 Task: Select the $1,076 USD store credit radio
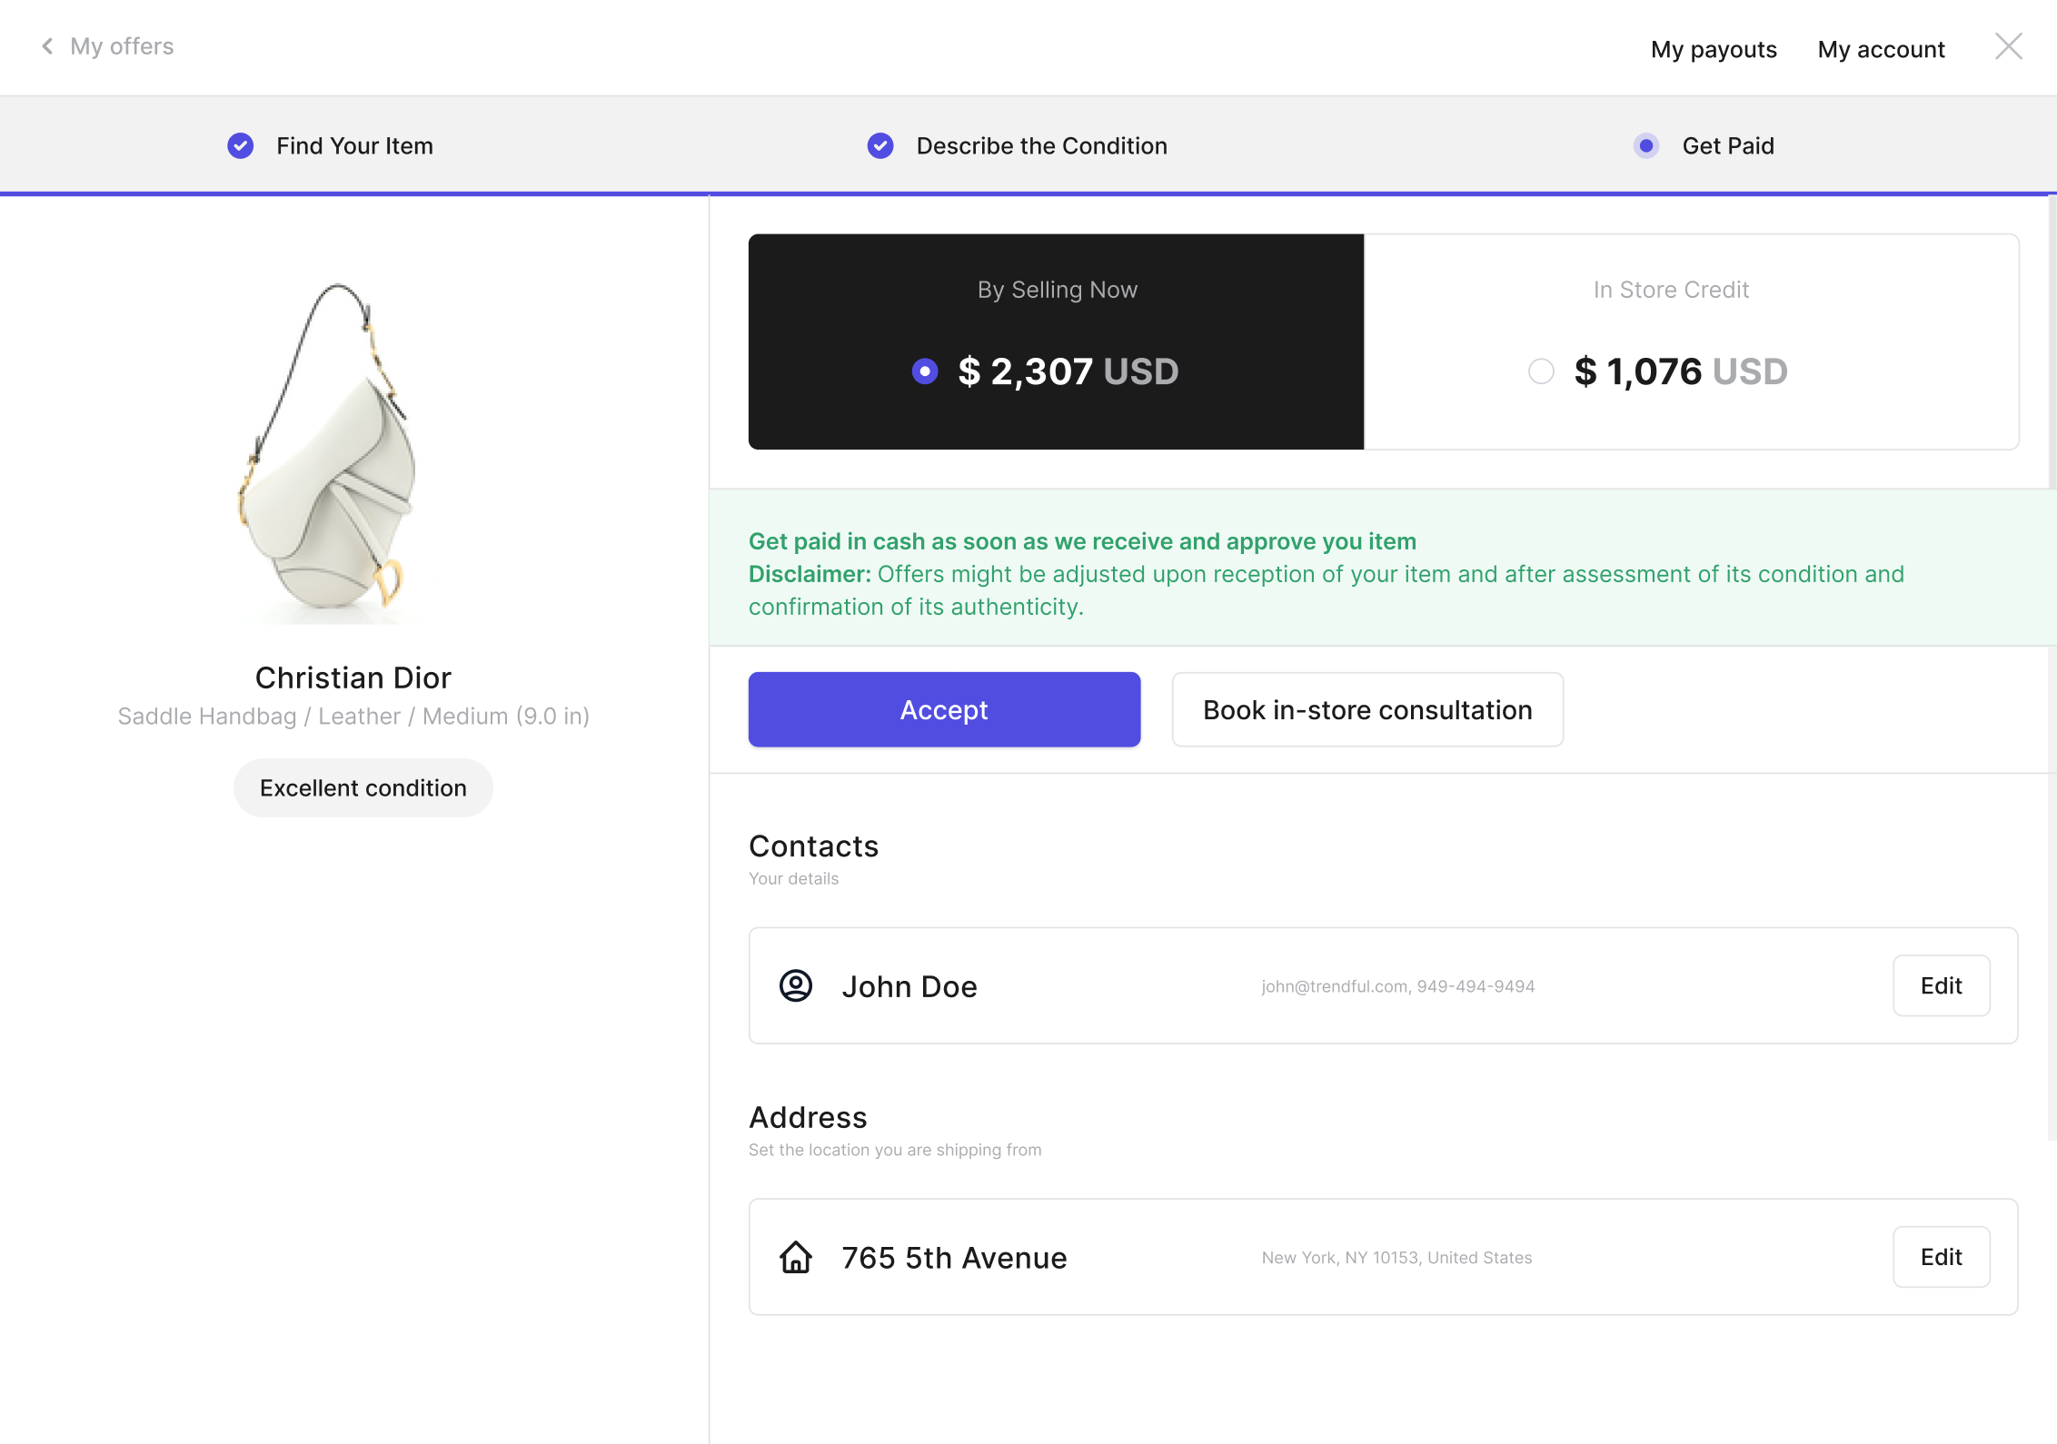1541,371
